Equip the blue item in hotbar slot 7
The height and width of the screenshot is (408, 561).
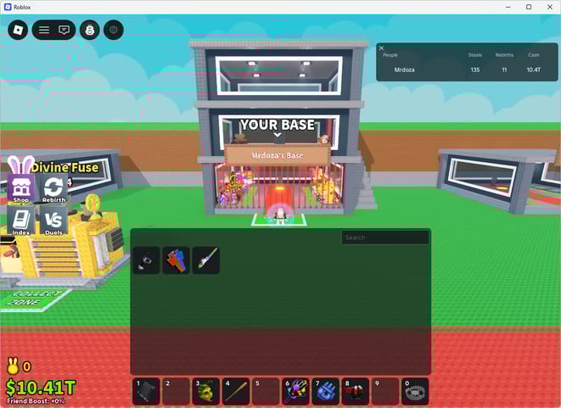326,391
